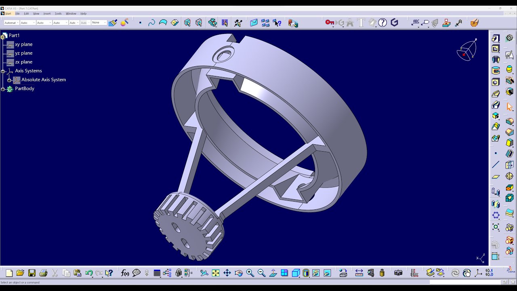The image size is (517, 291).
Task: Click the Sketcher icon in right toolbar
Action: point(510,56)
